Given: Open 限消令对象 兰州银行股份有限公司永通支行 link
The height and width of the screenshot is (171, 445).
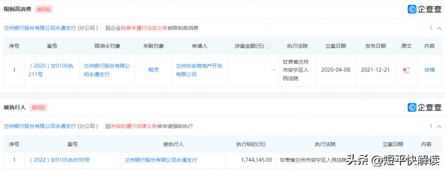Looking at the screenshot, I should [107, 70].
